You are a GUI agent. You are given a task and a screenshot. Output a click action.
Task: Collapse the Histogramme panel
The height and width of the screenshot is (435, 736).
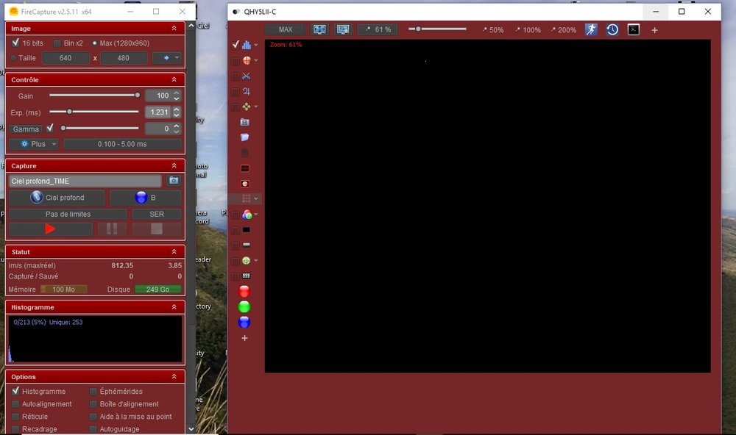pos(174,307)
